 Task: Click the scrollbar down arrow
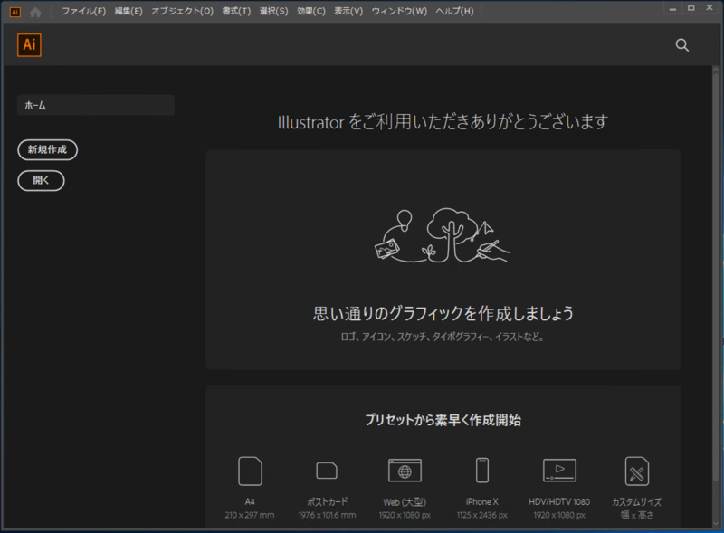(716, 523)
